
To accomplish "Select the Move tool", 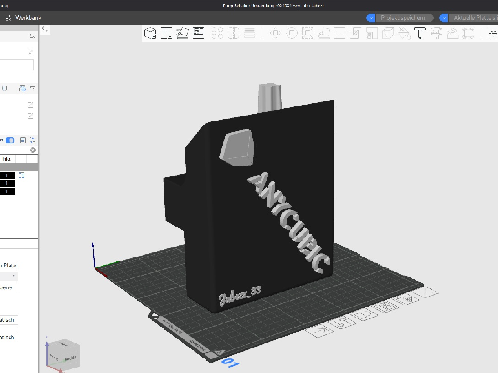I will tap(275, 33).
